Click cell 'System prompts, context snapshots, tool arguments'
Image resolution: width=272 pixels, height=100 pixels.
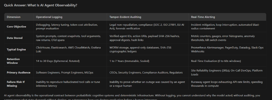(70, 38)
